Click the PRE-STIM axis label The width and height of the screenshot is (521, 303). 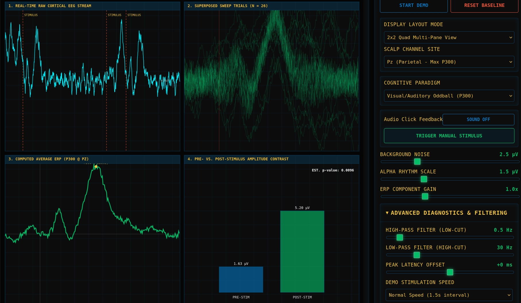[x=241, y=297]
